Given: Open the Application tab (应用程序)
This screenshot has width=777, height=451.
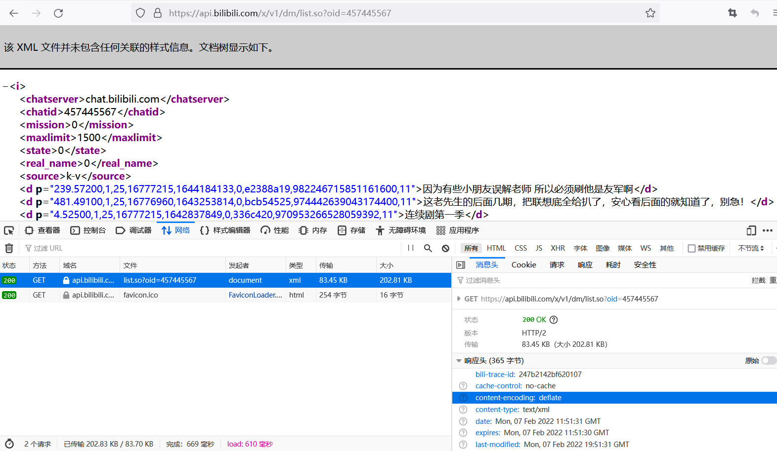Looking at the screenshot, I should [458, 230].
